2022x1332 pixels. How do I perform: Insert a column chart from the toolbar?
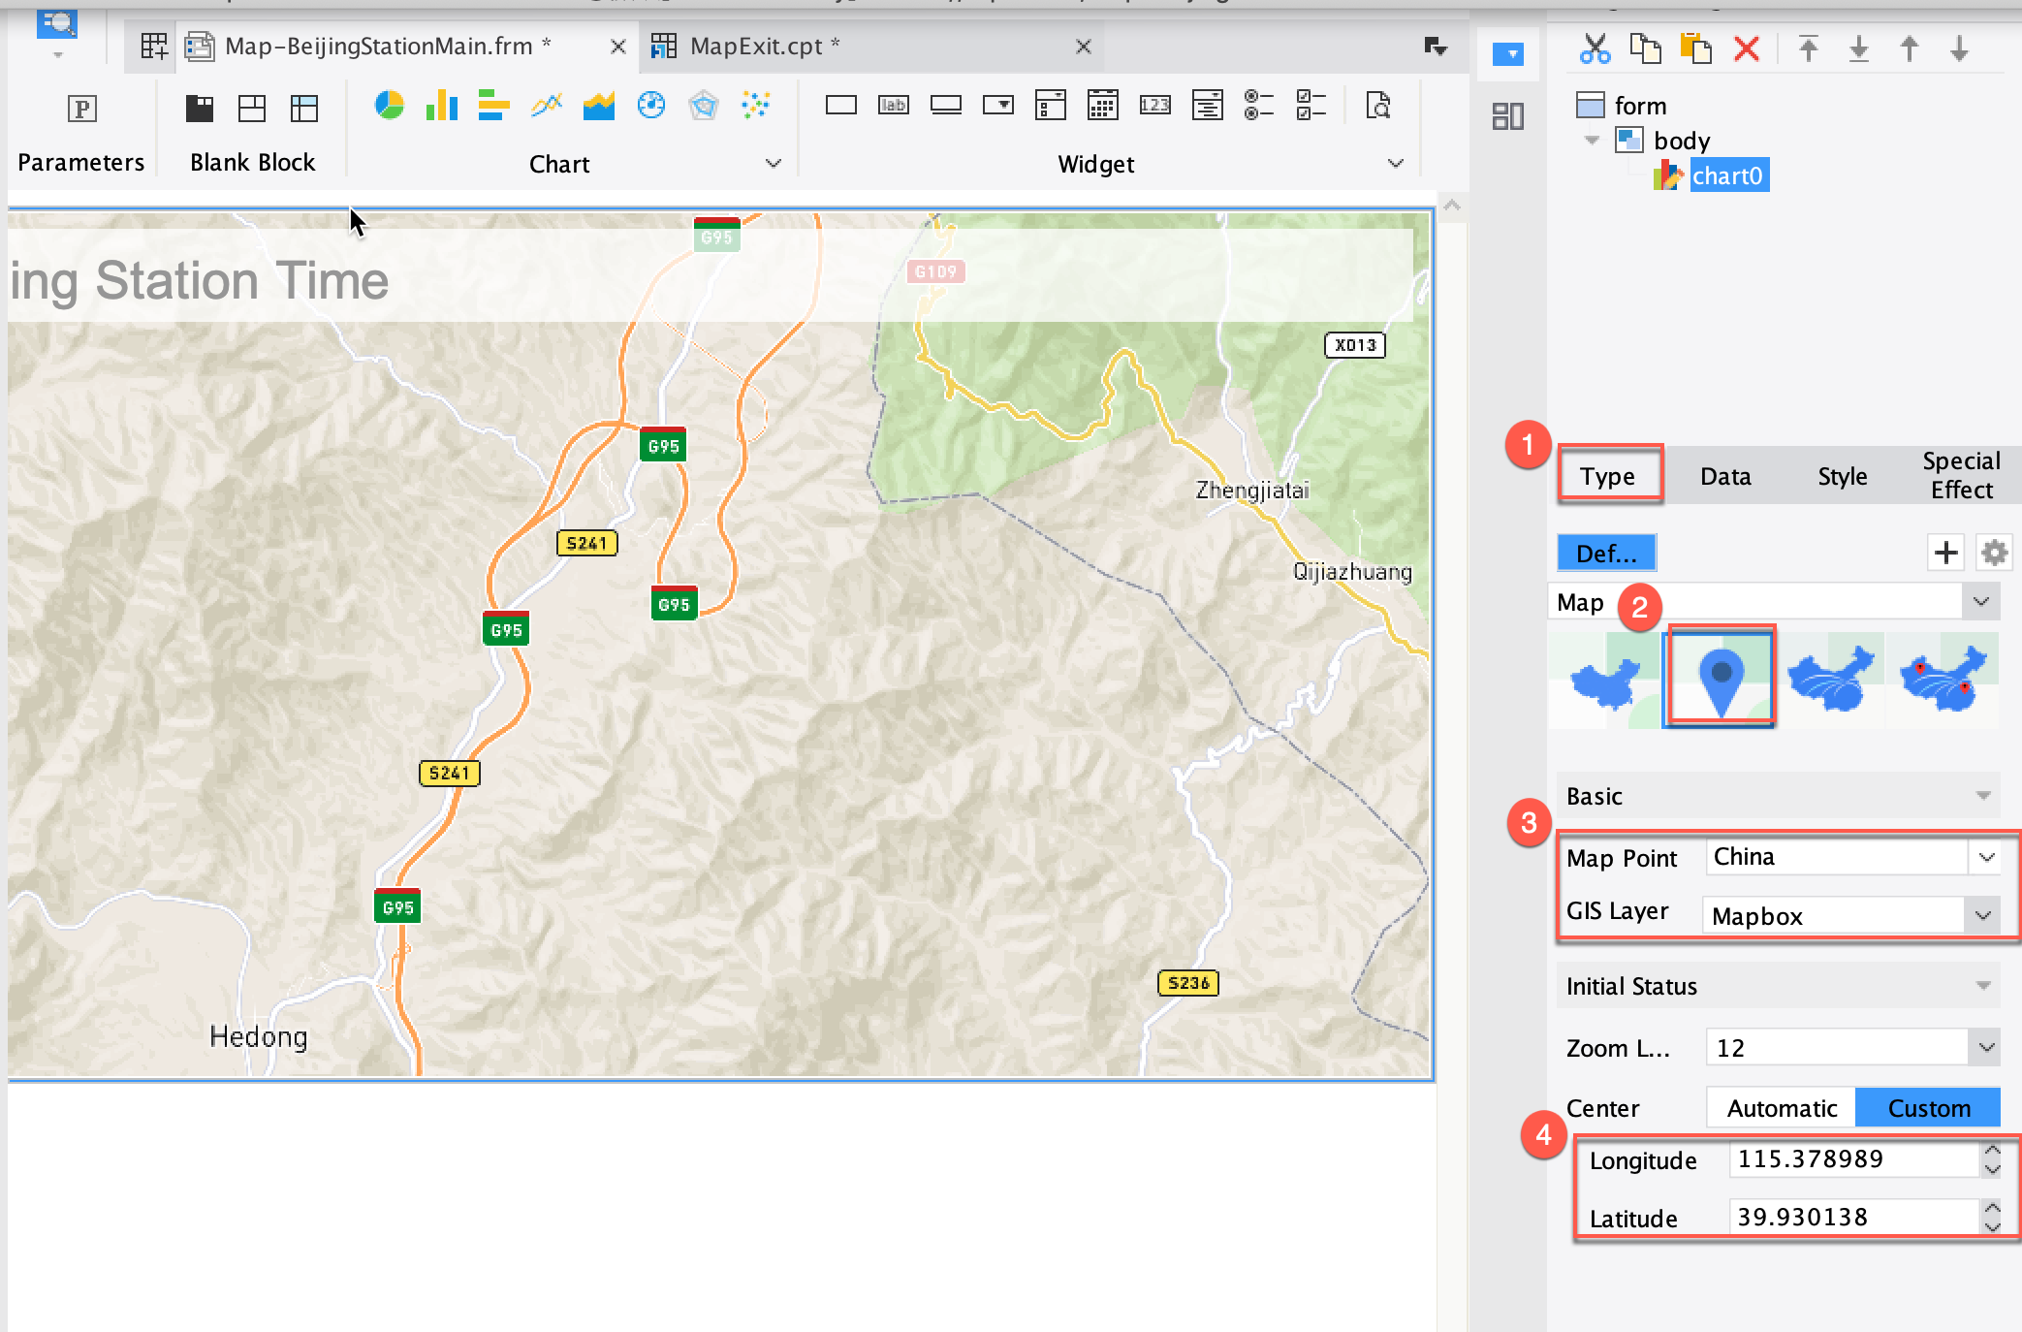[x=441, y=105]
